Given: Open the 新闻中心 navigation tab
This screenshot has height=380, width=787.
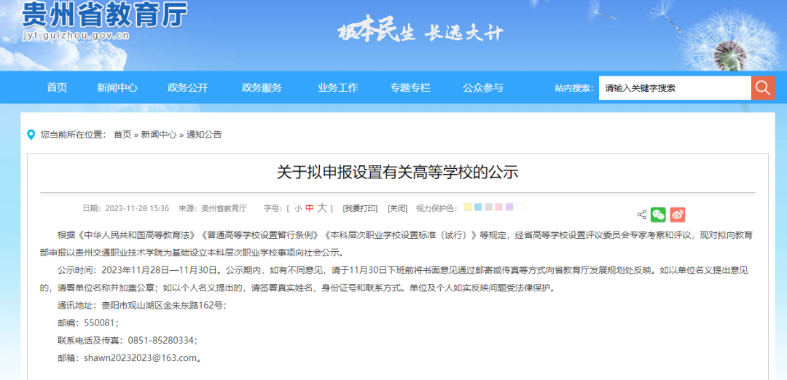Looking at the screenshot, I should 117,88.
